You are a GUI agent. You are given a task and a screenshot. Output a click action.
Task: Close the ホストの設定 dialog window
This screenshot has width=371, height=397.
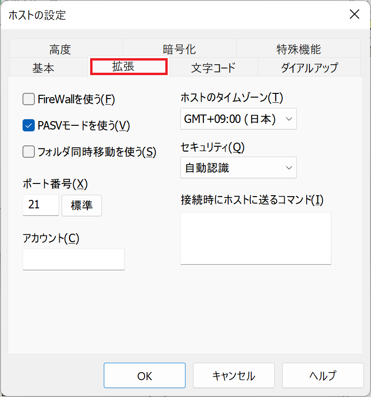[x=355, y=14]
